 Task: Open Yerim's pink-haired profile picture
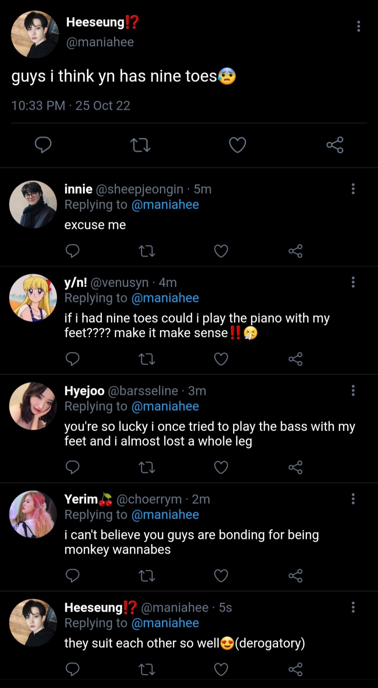pos(33,514)
